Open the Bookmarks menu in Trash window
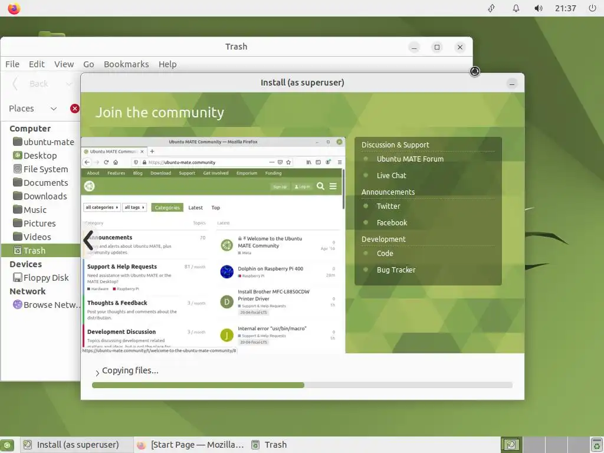This screenshot has height=453, width=604. [x=126, y=64]
